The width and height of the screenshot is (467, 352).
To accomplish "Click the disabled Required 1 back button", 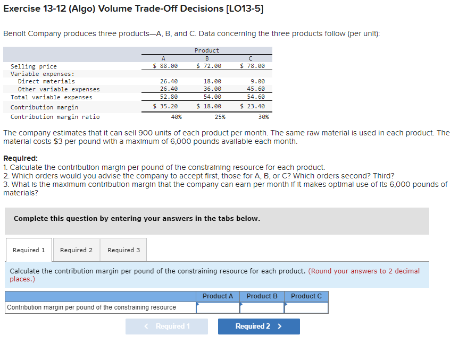I will (166, 326).
